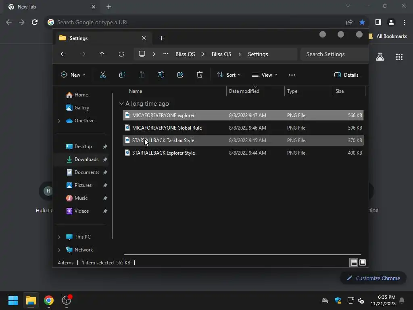The width and height of the screenshot is (413, 310).
Task: Click File Explorer on the taskbar
Action: click(x=31, y=300)
